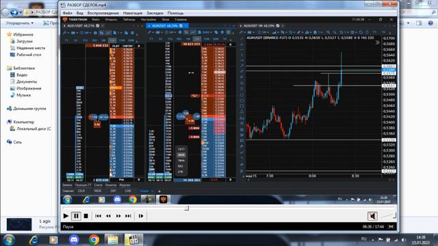438x246 pixels.
Task: Click the Play button in the media player
Action: point(66,216)
